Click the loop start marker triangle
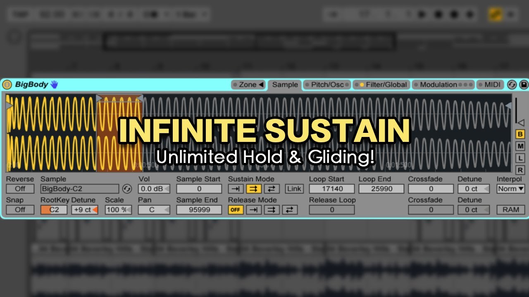Viewport: 529px width, 297px height. click(x=99, y=98)
